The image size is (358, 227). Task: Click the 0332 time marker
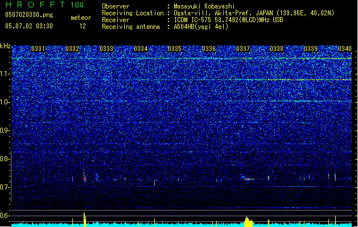(72, 49)
